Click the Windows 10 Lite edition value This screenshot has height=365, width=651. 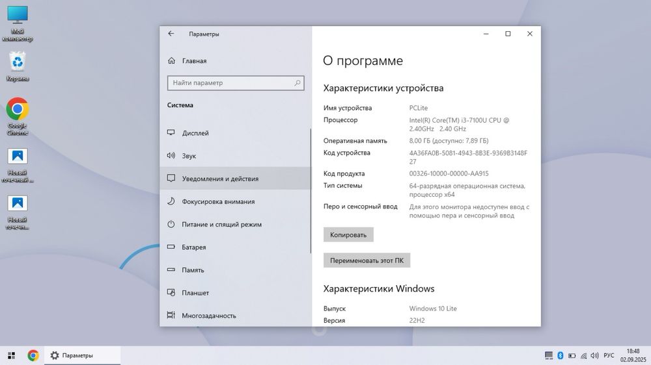coord(433,308)
